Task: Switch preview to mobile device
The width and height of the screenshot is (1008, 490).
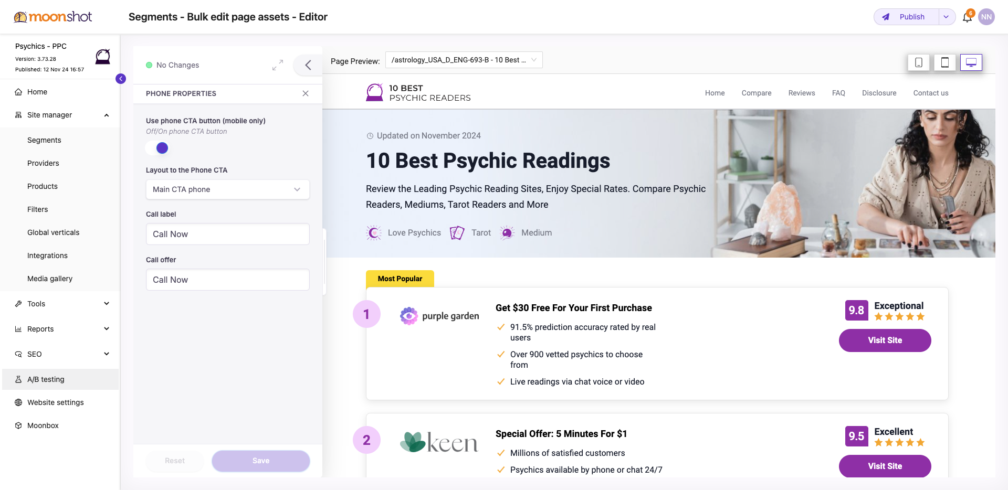Action: point(919,62)
